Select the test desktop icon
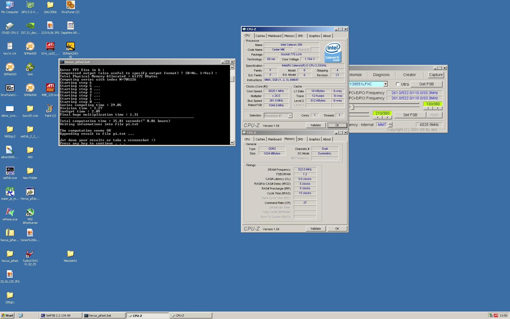Viewport: 510px width, 319px height. point(30,70)
